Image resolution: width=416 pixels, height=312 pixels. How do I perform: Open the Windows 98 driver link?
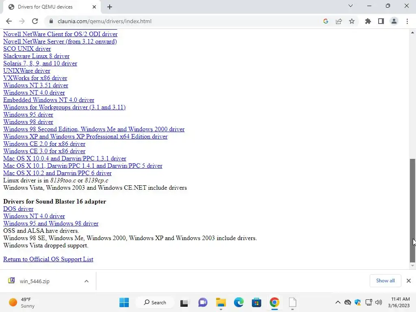[28, 122]
